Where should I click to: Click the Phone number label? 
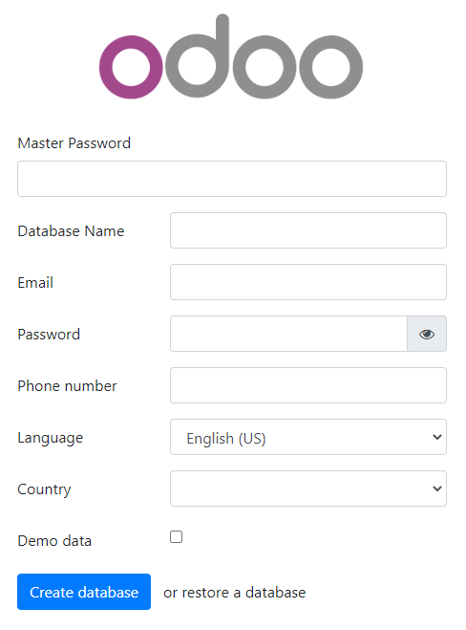[x=68, y=385]
